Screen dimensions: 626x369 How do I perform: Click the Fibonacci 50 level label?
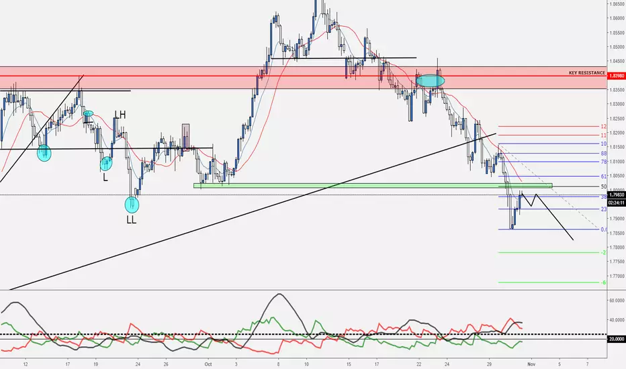pos(604,187)
